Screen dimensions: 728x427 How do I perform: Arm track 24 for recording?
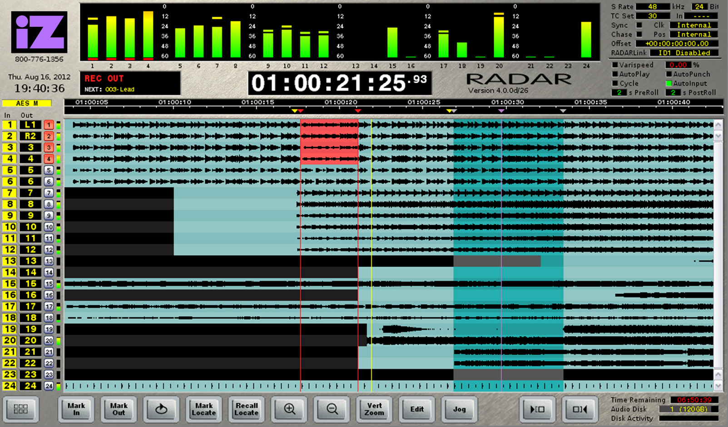point(49,386)
